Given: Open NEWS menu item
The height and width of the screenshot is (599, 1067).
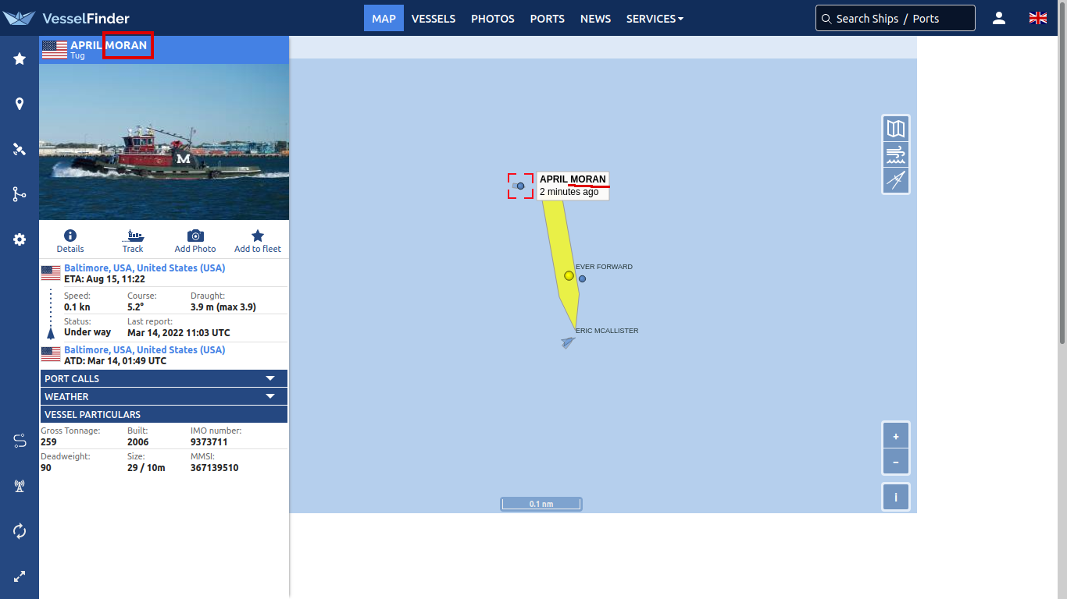Looking at the screenshot, I should [596, 18].
